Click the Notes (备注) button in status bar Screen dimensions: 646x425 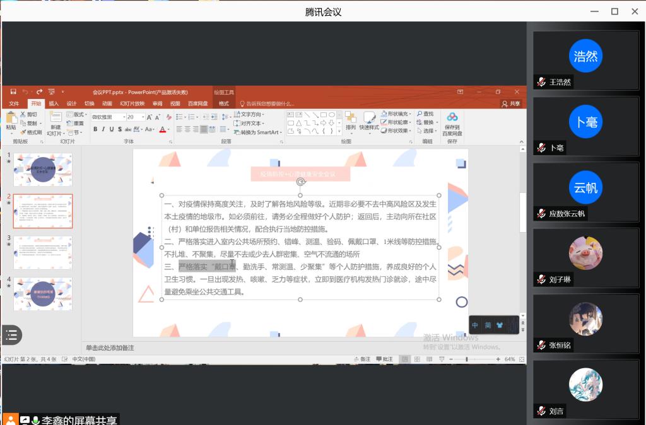click(362, 359)
